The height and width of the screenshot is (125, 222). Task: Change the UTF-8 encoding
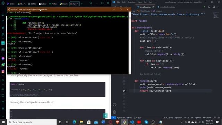click(x=187, y=118)
